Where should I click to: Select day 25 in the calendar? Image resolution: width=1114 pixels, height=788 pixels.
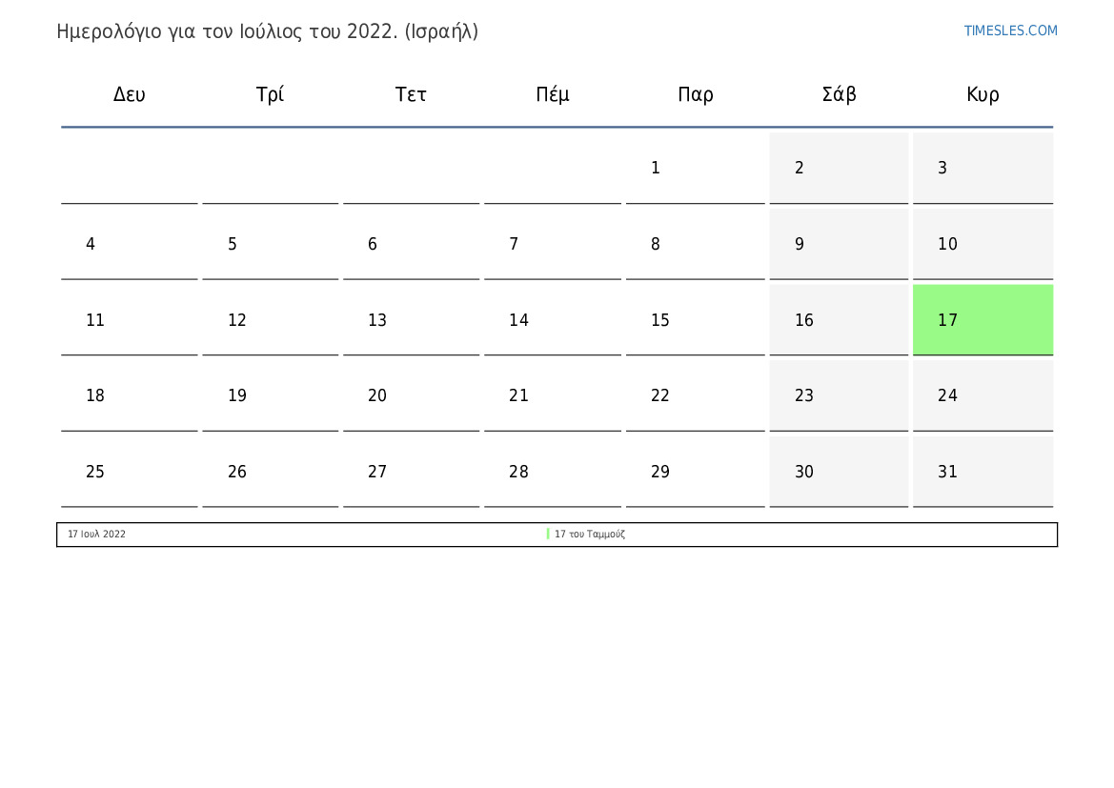tap(130, 472)
